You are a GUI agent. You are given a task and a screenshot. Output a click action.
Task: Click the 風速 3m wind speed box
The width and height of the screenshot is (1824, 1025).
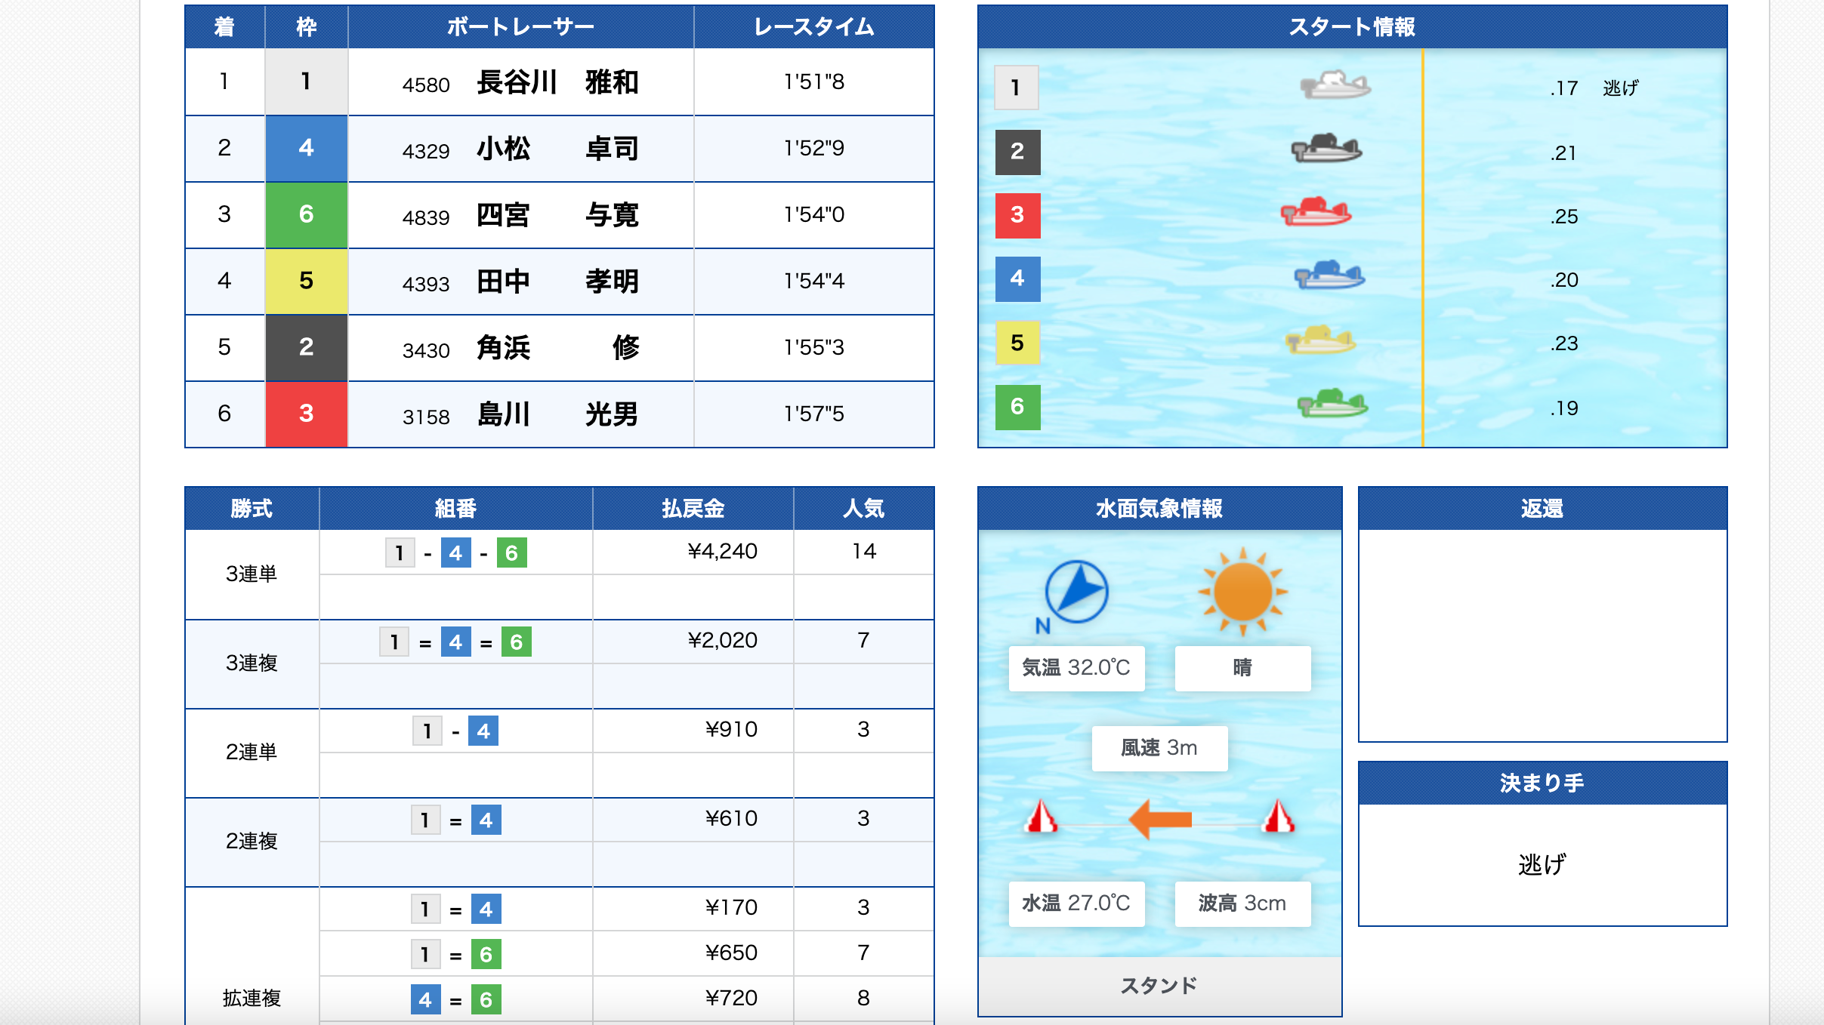1159,748
